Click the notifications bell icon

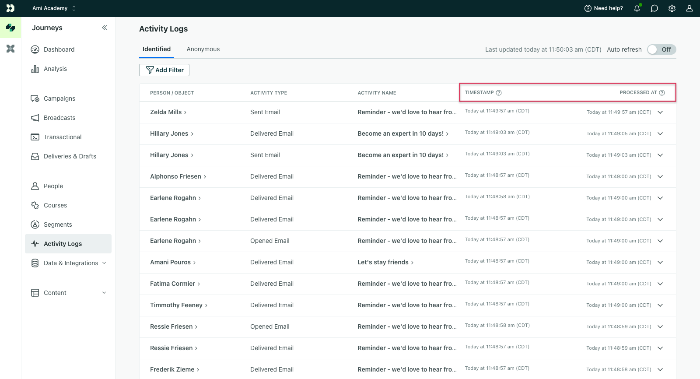[637, 8]
